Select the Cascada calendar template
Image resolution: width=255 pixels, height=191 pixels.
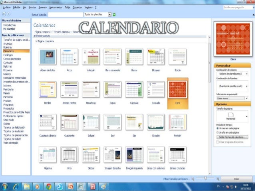[156, 89]
